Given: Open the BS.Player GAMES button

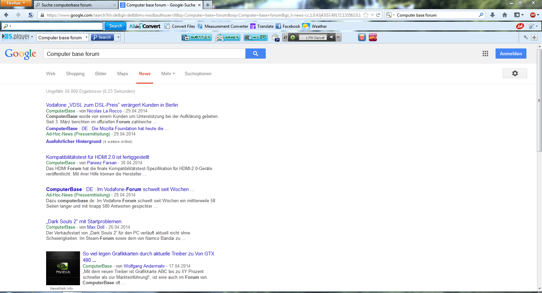Looking at the screenshot, I should point(228,38).
